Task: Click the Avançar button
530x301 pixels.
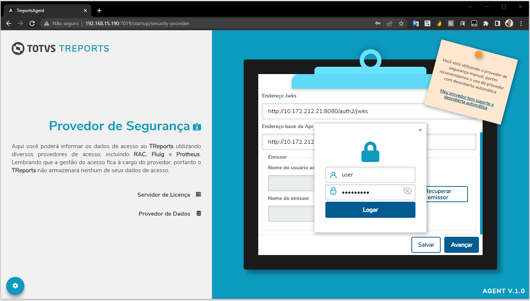Action: tap(461, 245)
